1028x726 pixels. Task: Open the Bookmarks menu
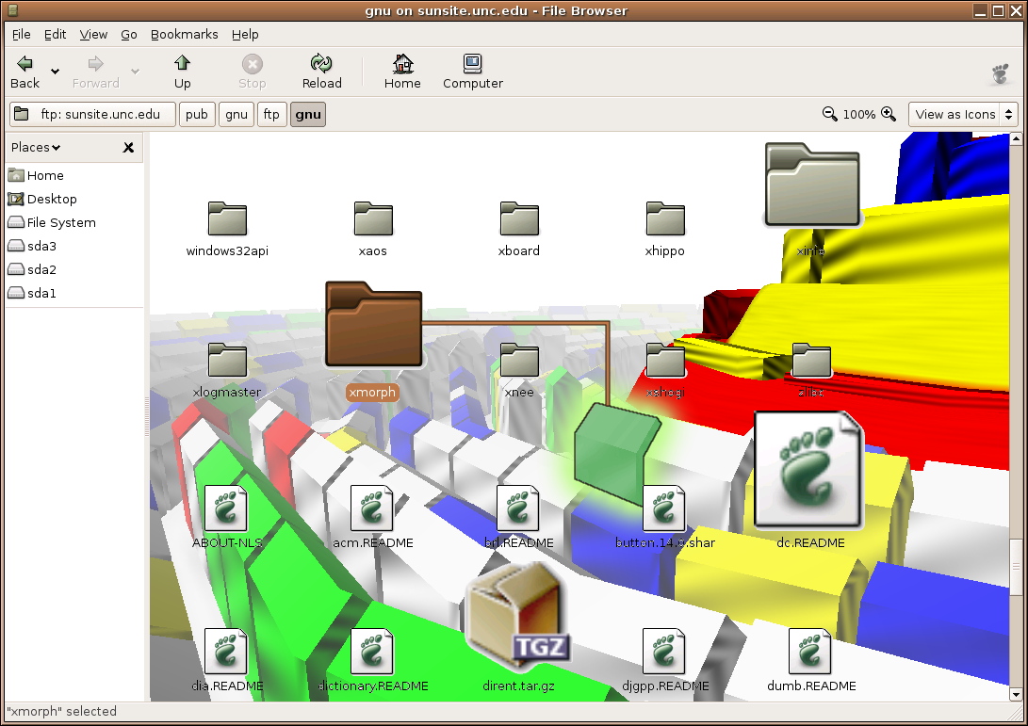(184, 34)
